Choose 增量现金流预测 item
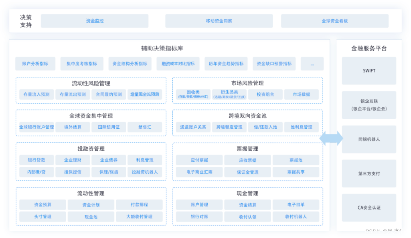The width and height of the screenshot is (411, 238). pyautogui.click(x=145, y=94)
